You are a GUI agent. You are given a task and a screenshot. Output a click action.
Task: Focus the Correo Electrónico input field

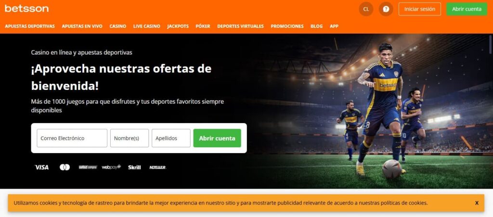72,138
